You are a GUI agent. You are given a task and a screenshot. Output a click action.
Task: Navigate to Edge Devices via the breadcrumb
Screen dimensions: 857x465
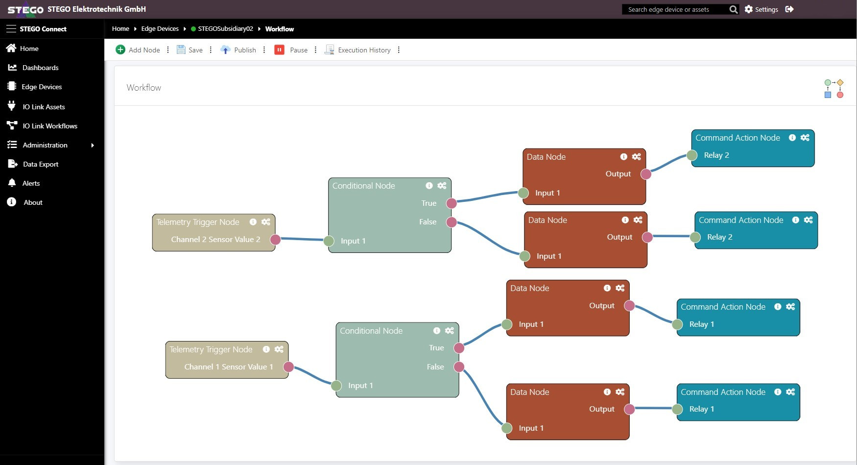point(160,28)
